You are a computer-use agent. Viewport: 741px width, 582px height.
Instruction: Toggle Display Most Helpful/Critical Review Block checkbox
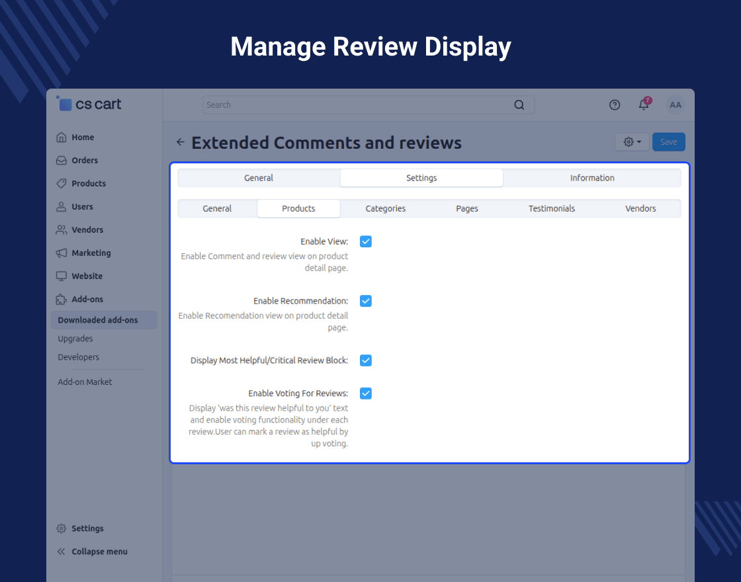[366, 360]
